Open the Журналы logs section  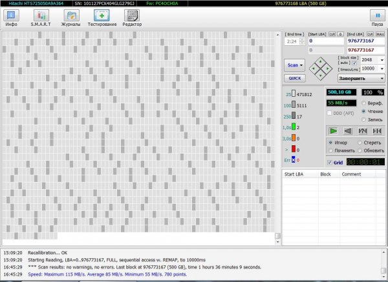[71, 17]
